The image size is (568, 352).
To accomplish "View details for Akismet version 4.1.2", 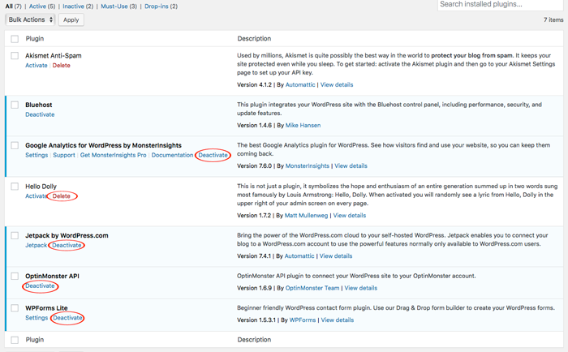I will (337, 84).
